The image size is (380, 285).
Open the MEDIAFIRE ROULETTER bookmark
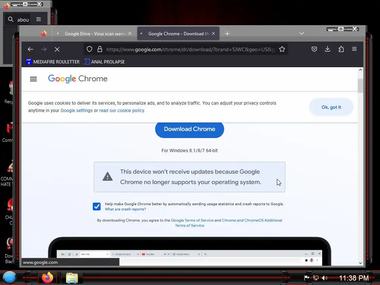(x=53, y=62)
